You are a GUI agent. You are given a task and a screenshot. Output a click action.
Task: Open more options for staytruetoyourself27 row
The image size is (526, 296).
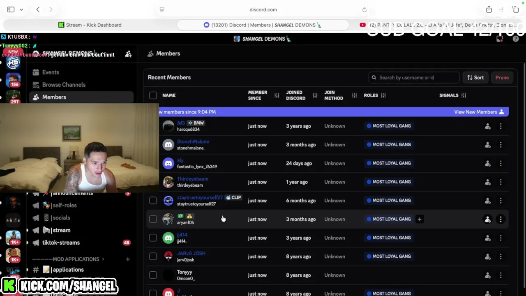click(501, 201)
